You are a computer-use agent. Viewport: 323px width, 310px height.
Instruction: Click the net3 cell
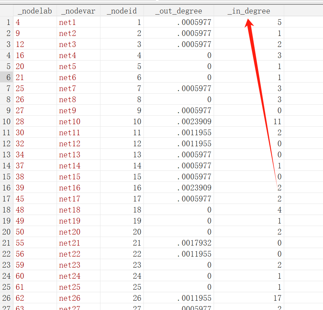[78, 44]
